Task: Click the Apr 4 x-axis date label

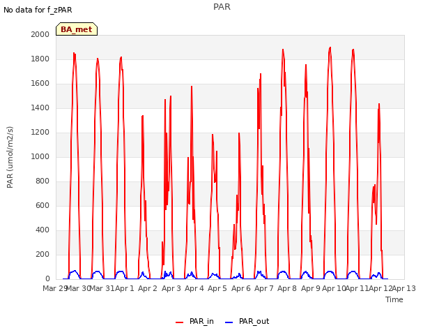Action: [194, 288]
